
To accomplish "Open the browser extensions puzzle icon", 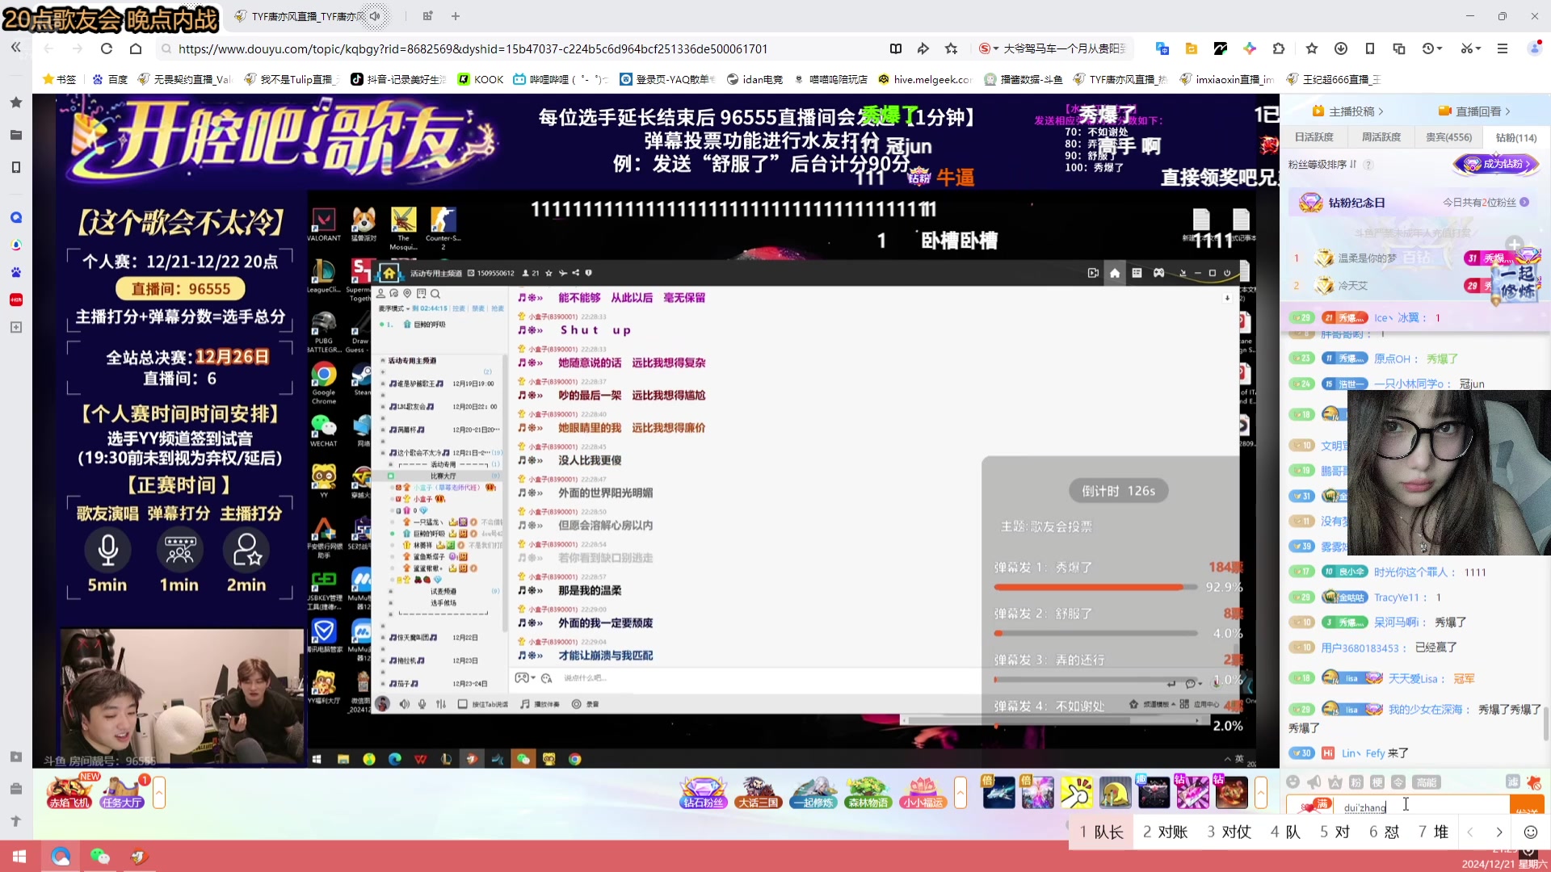I will tap(1279, 48).
